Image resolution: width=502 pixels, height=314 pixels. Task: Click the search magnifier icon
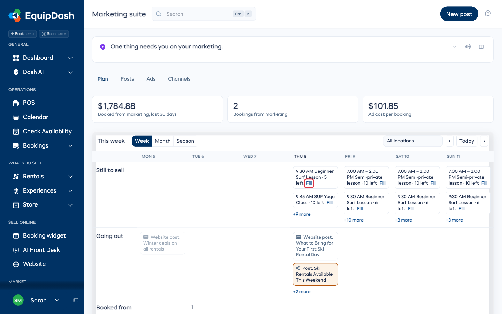click(x=159, y=14)
